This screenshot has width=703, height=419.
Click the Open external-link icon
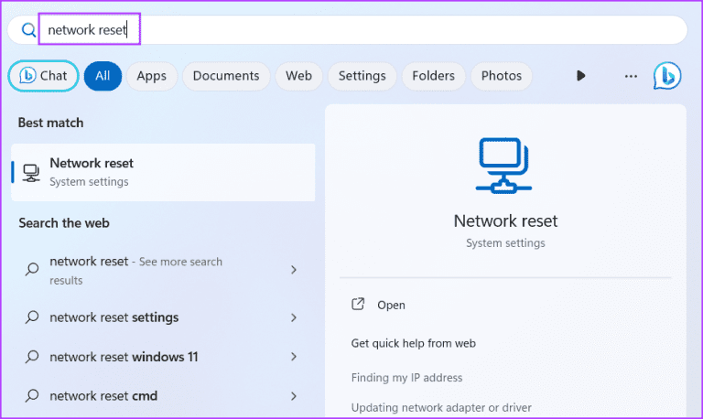[x=359, y=305]
